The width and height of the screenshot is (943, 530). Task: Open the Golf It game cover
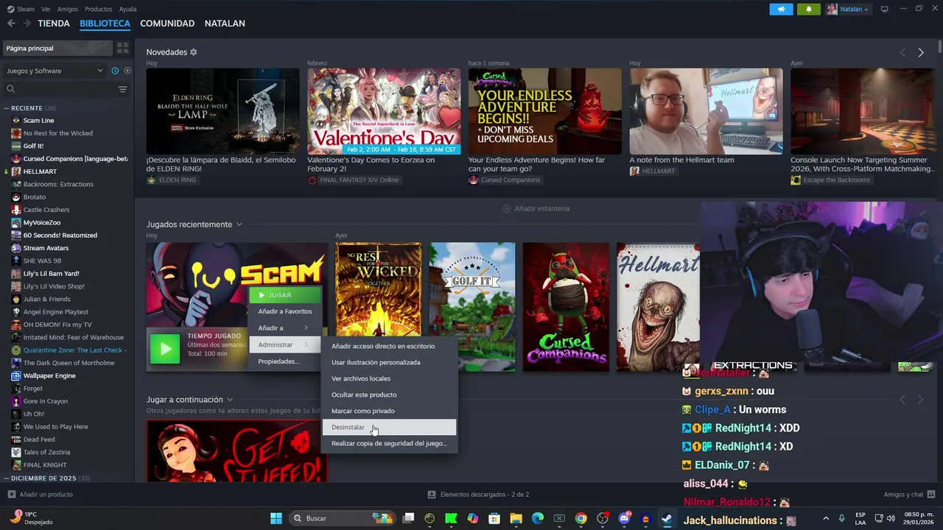click(x=472, y=307)
